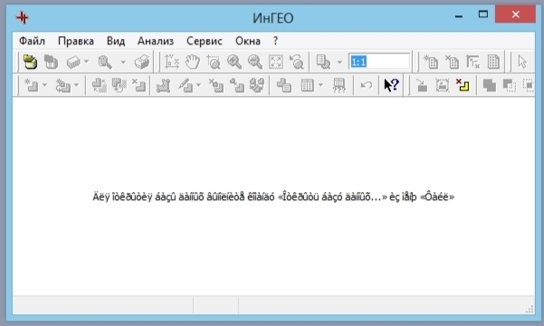Expand the multi-object icon dropdown arrow
Viewport: 544px width, 326px height.
coord(76,85)
